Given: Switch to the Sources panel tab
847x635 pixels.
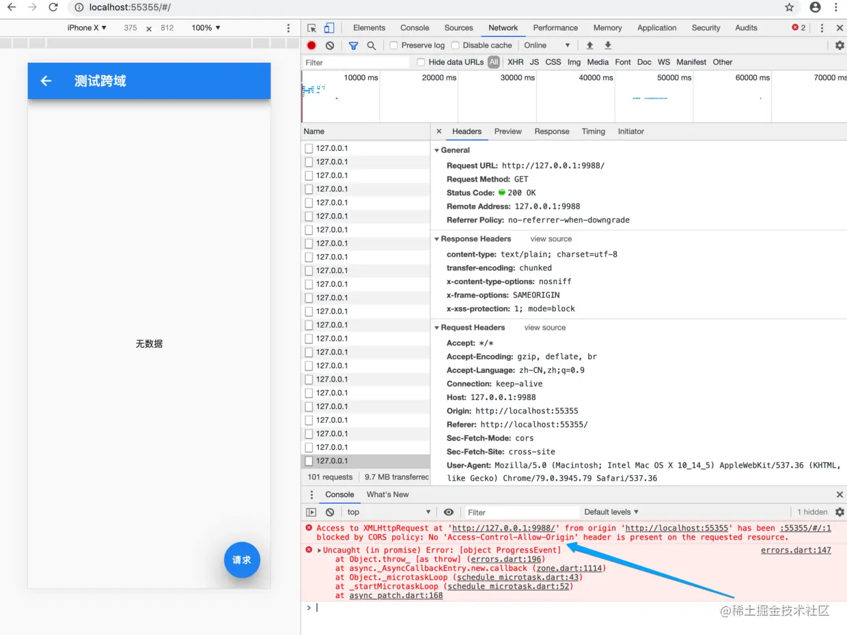Looking at the screenshot, I should [459, 28].
